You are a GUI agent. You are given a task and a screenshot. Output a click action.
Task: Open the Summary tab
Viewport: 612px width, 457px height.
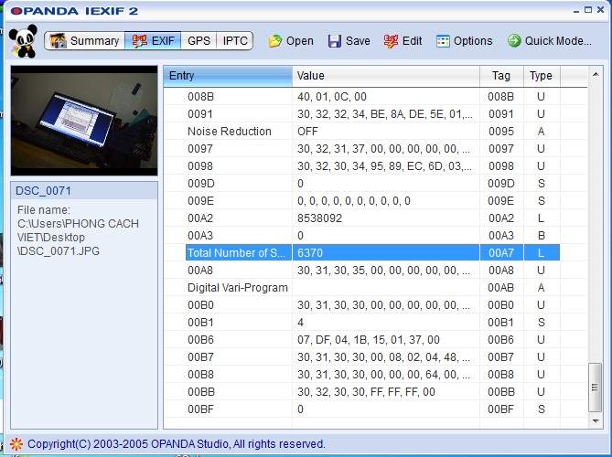85,41
